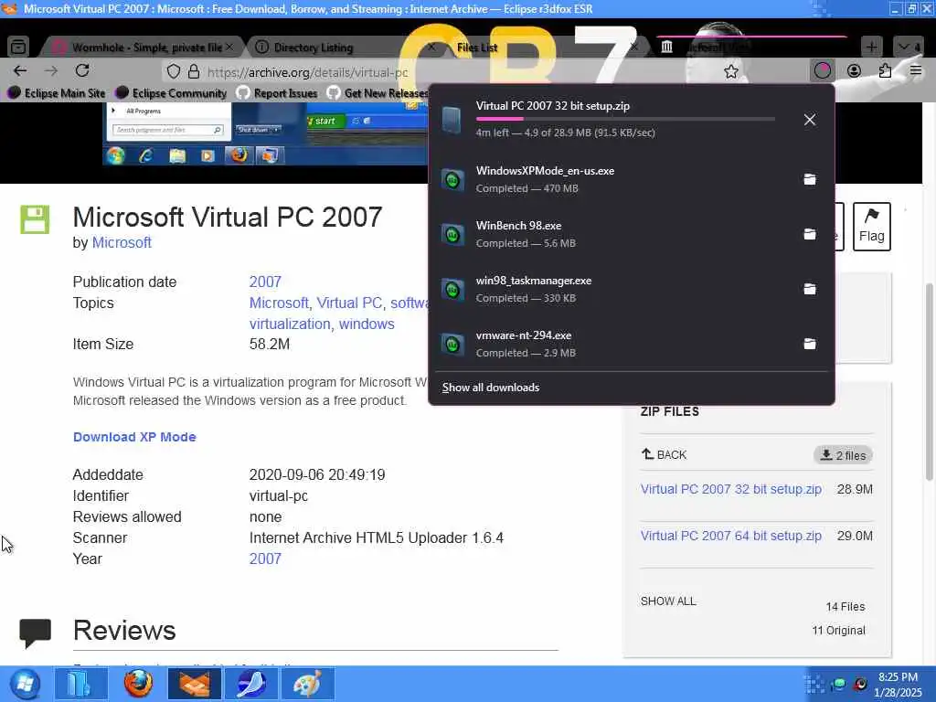Go BACK in the ZIP FILES list
The width and height of the screenshot is (936, 702).
pos(664,455)
